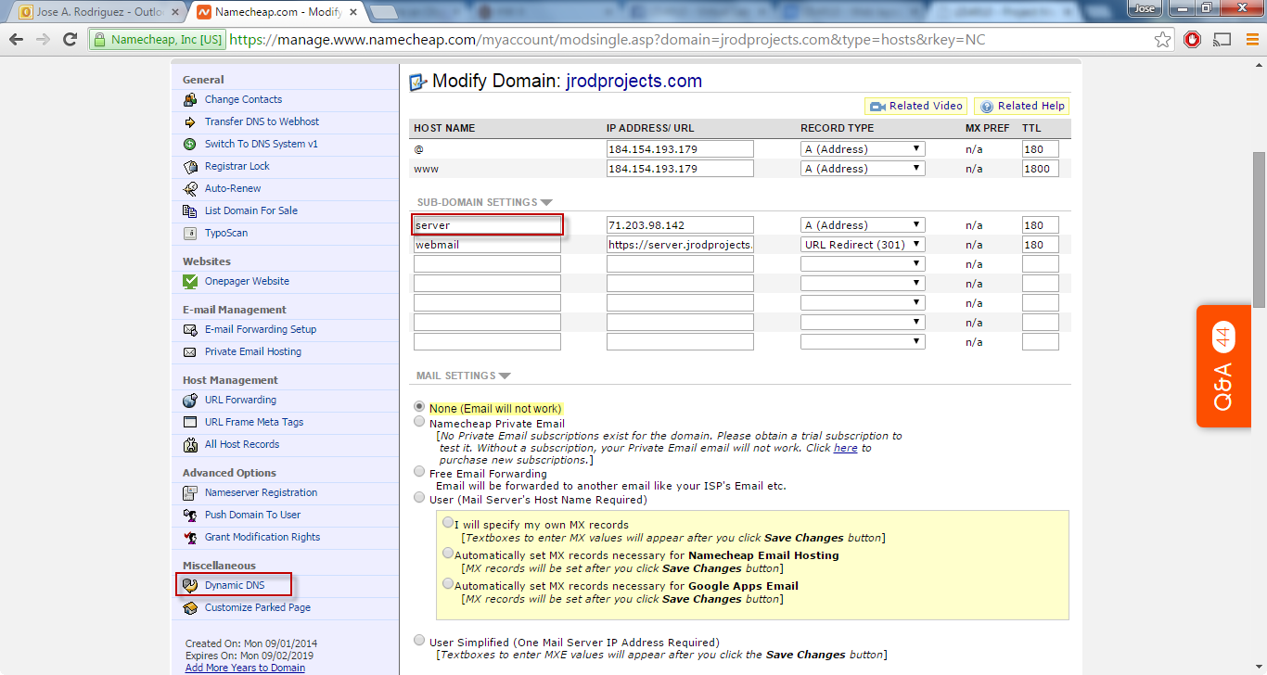Click the List Domain For Sale icon
The width and height of the screenshot is (1267, 675).
pos(190,210)
